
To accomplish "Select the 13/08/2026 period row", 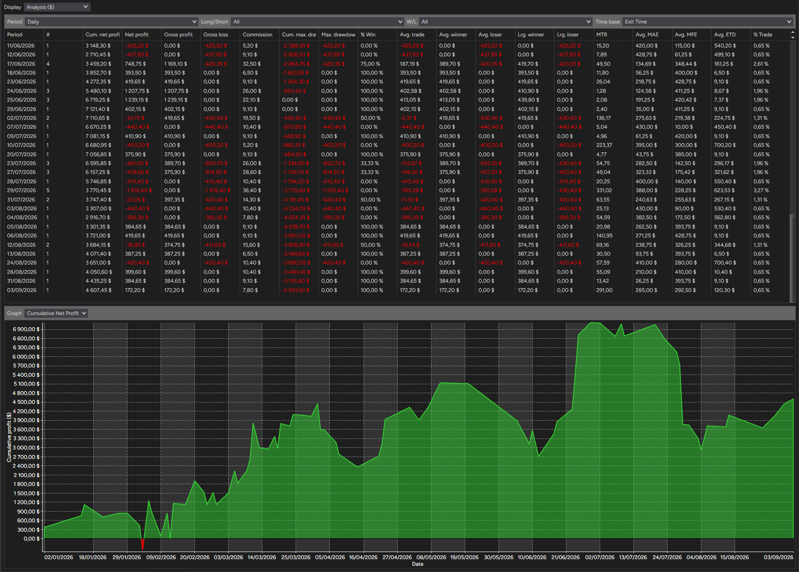I will tap(397, 254).
